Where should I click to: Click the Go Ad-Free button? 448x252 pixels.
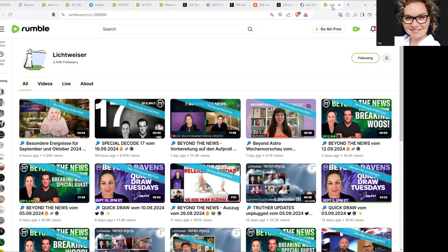point(328,29)
